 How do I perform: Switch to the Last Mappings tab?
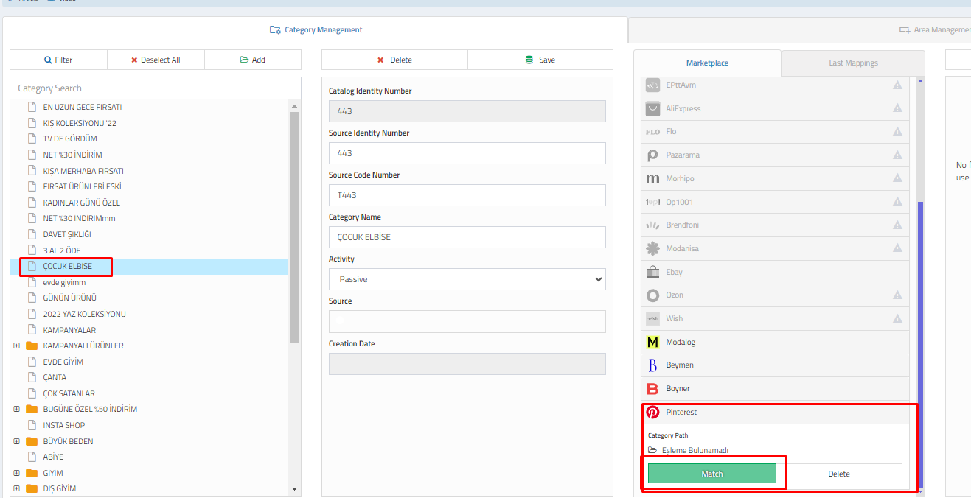pos(853,63)
